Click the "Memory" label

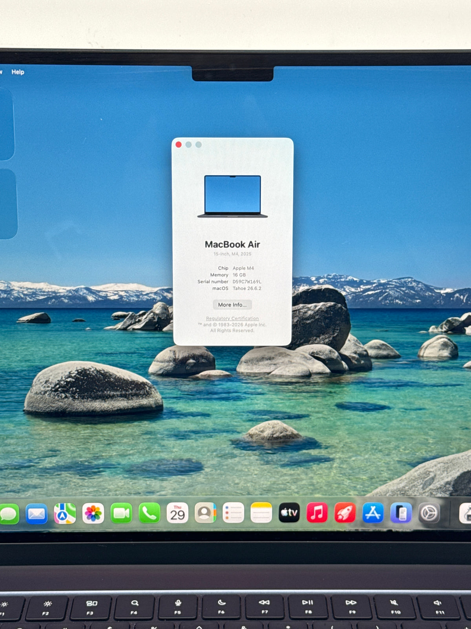(219, 275)
